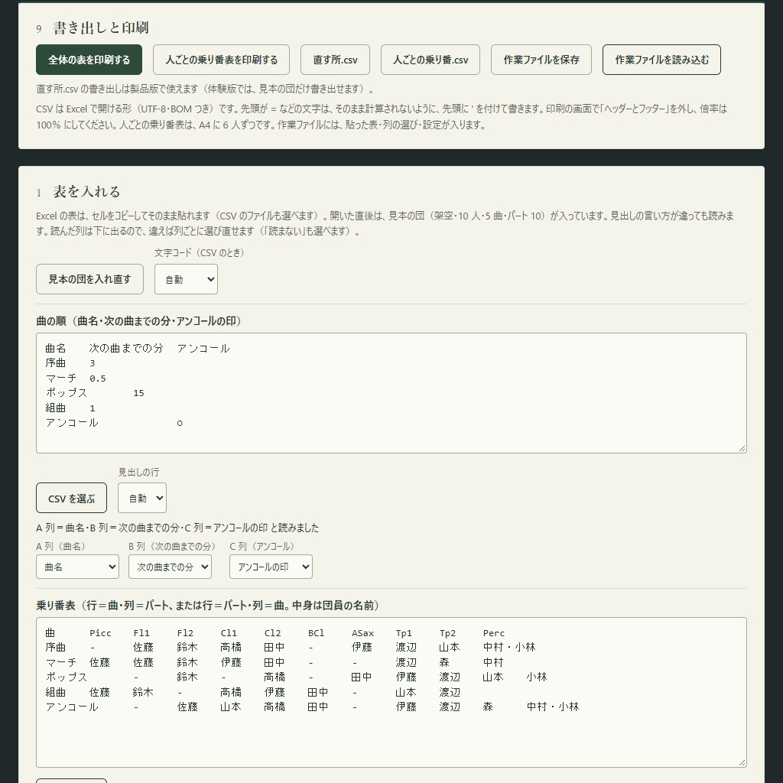
Task: Save work file with 作業ファイルを保存
Action: (x=541, y=60)
